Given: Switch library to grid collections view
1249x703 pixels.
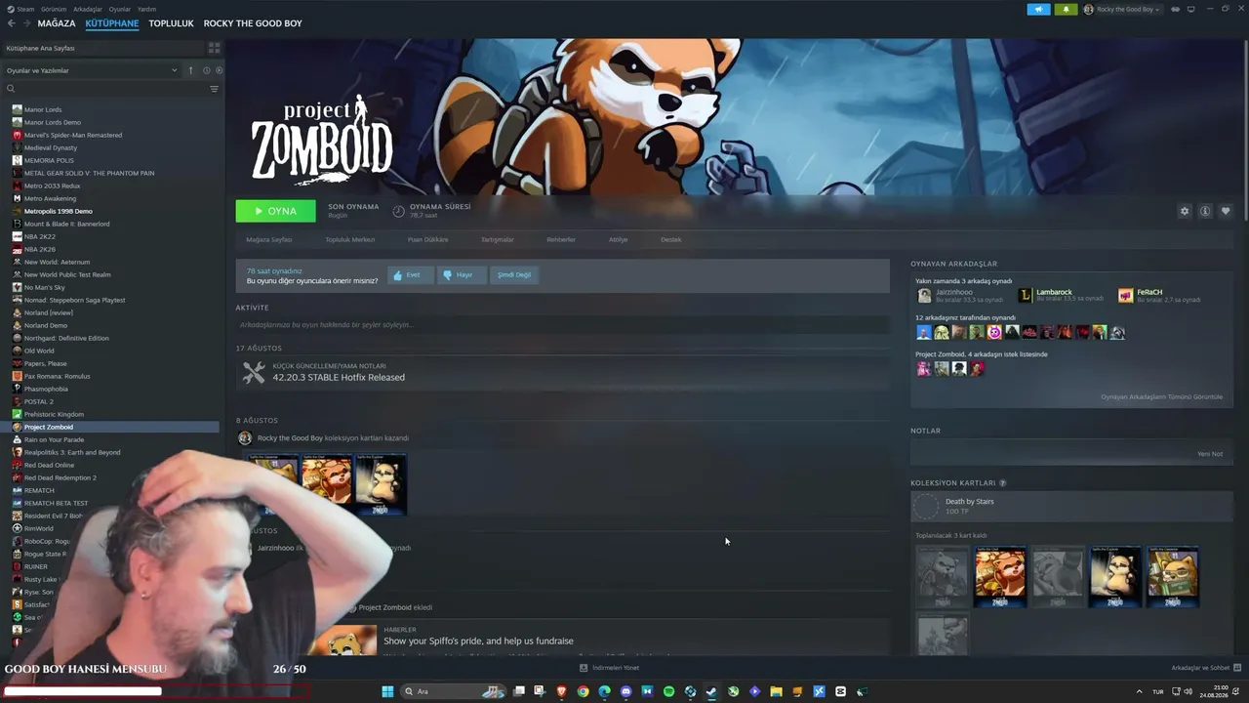Looking at the screenshot, I should pyautogui.click(x=214, y=48).
